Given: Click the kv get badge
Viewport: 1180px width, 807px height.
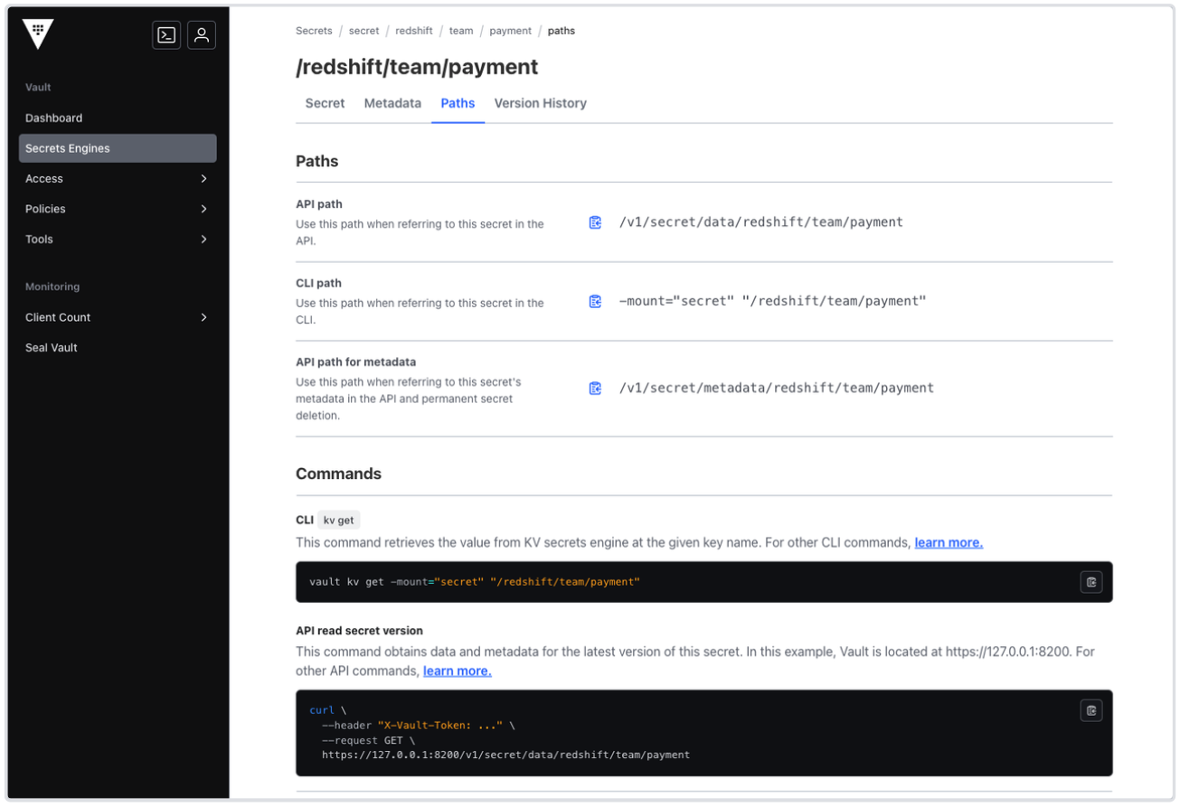Looking at the screenshot, I should tap(339, 520).
